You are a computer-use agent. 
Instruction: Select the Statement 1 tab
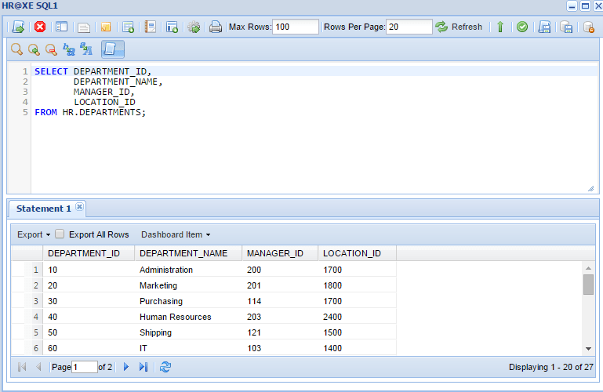(x=43, y=209)
